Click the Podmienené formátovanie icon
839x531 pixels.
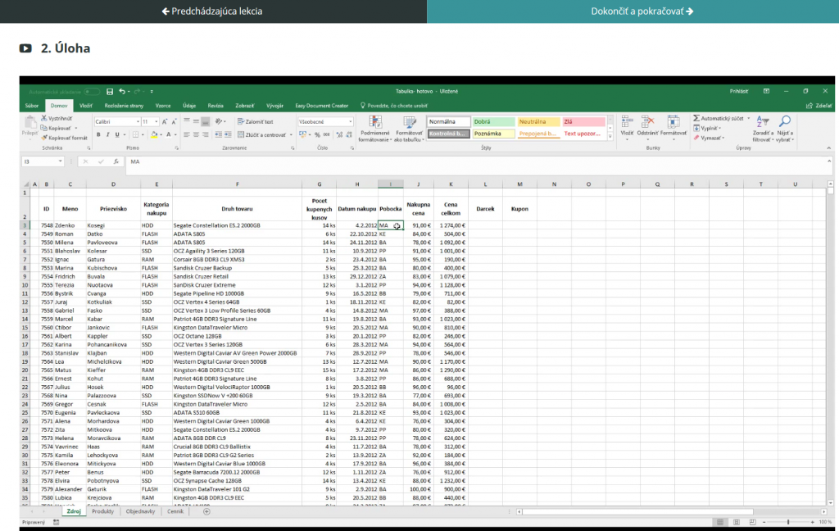click(375, 122)
